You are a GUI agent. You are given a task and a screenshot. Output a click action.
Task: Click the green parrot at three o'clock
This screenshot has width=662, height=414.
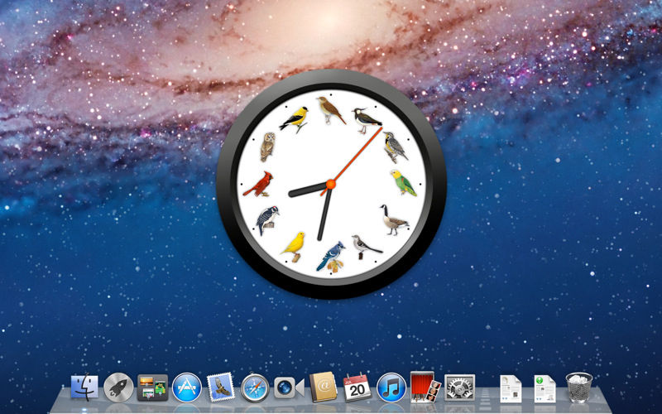tap(403, 182)
